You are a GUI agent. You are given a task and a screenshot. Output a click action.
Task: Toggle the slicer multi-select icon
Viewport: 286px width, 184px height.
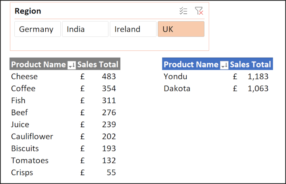coord(183,11)
